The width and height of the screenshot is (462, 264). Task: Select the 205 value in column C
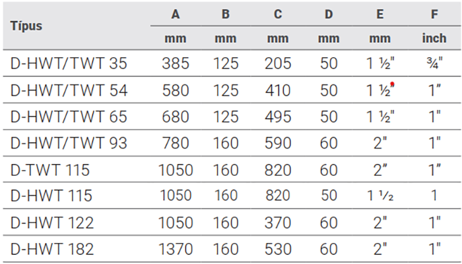[x=277, y=64]
